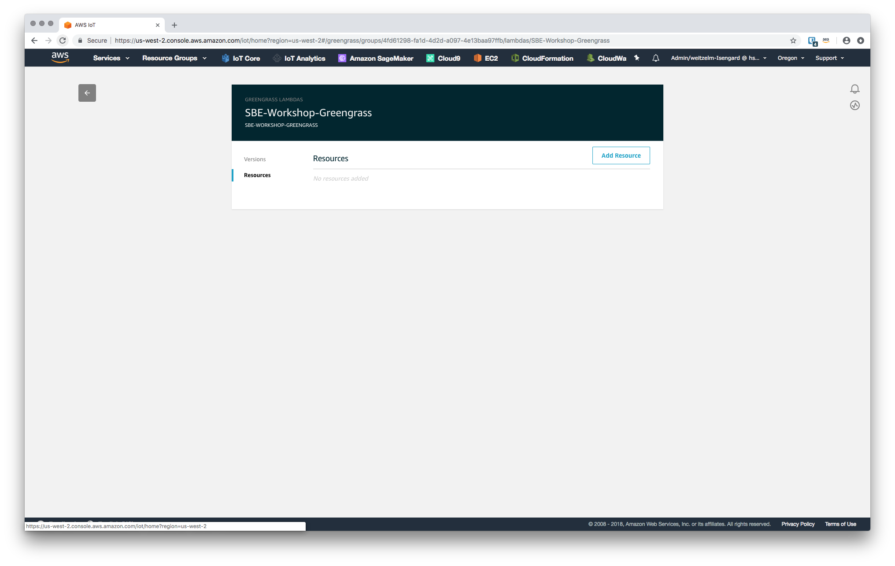View the secure site lock info
The image size is (895, 566).
click(92, 41)
